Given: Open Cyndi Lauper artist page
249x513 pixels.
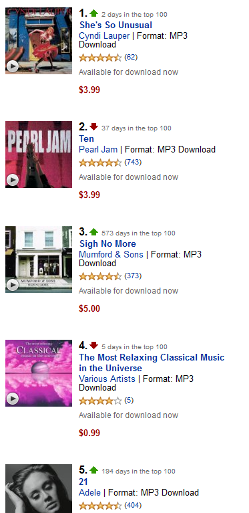Looking at the screenshot, I should 104,35.
